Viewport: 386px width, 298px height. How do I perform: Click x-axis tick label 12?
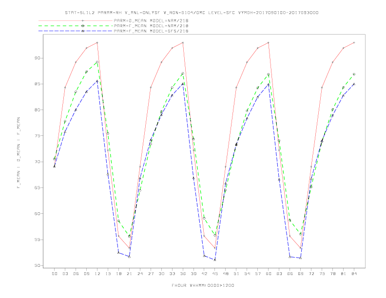coord(97,274)
